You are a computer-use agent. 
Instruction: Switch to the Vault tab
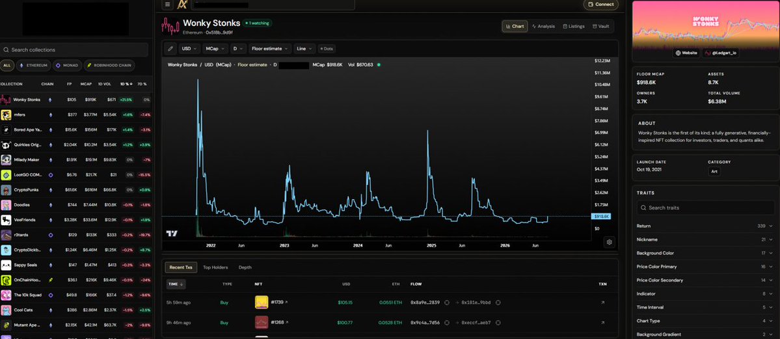pos(601,27)
